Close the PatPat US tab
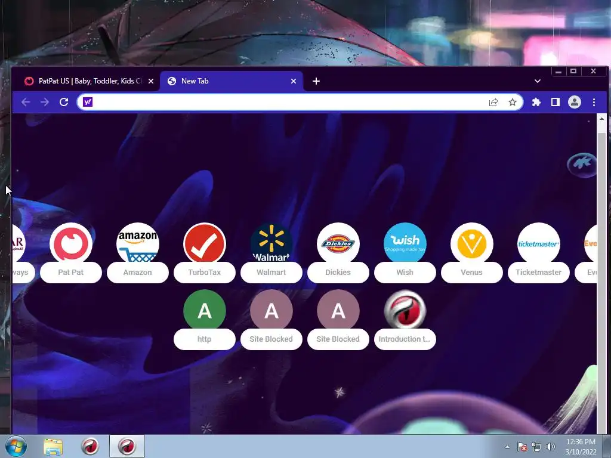 (x=151, y=81)
